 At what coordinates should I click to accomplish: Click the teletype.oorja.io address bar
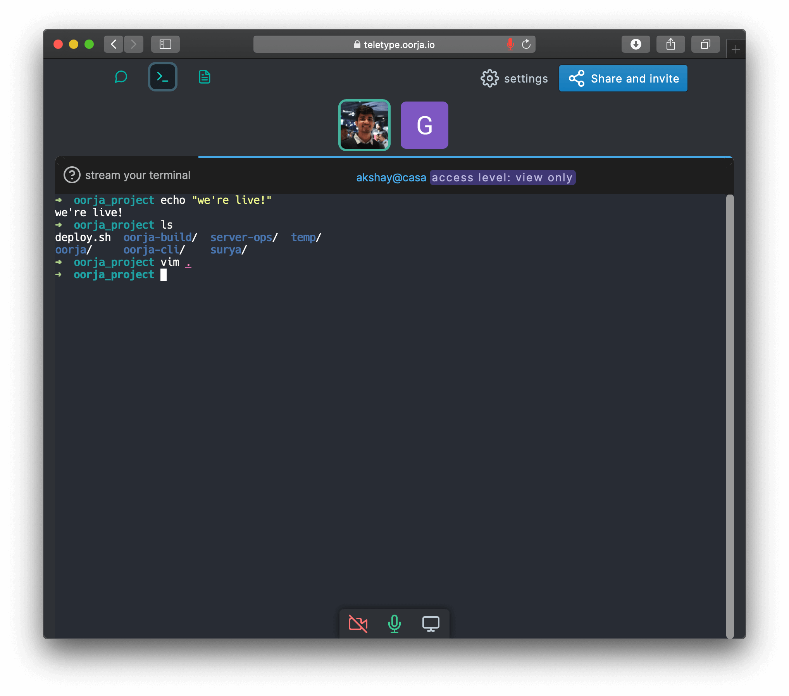394,45
